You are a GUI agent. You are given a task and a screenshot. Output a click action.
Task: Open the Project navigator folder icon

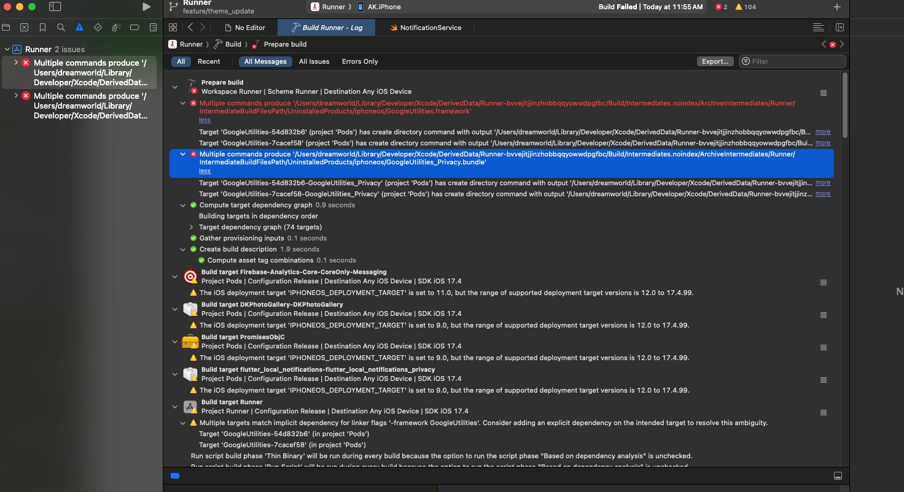click(x=6, y=28)
